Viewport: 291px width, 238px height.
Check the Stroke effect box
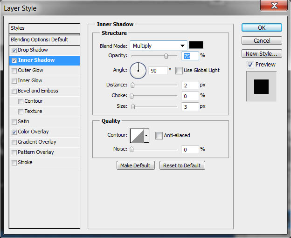coord(14,163)
